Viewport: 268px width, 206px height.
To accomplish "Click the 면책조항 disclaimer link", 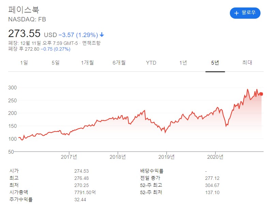I will pos(92,43).
